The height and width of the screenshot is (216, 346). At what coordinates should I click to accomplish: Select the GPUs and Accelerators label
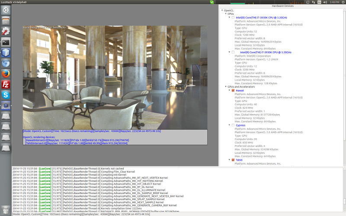click(x=241, y=87)
